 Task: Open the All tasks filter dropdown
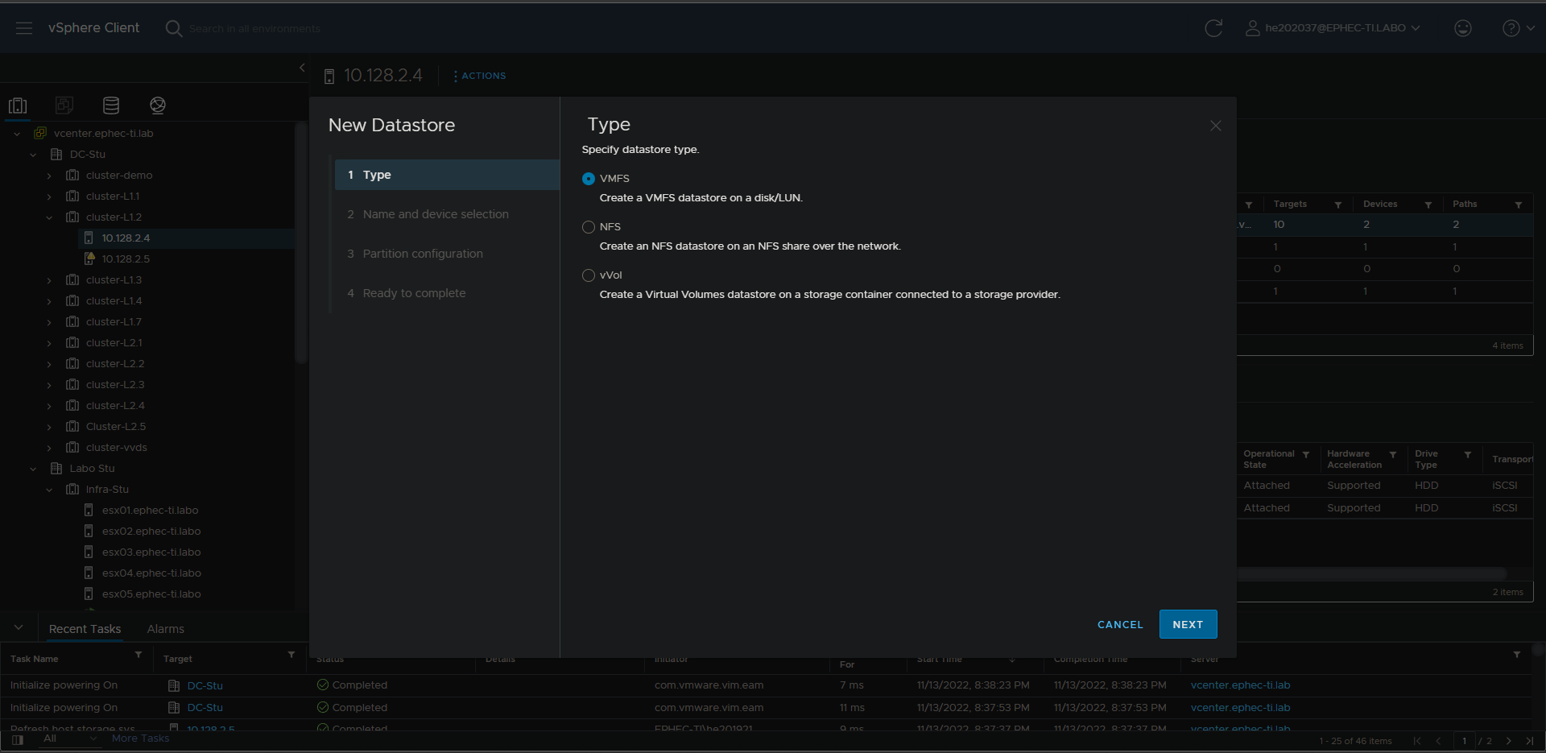click(x=70, y=739)
